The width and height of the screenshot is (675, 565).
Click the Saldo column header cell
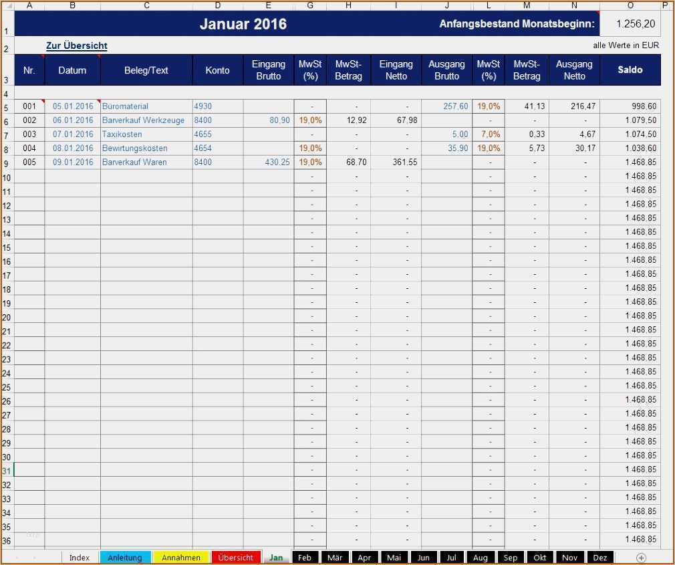(630, 70)
